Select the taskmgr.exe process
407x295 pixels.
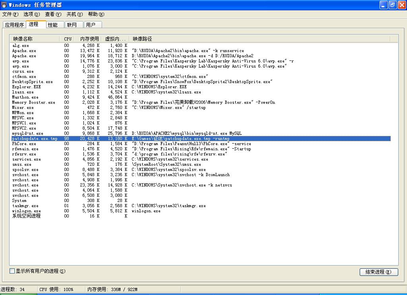pos(201,206)
